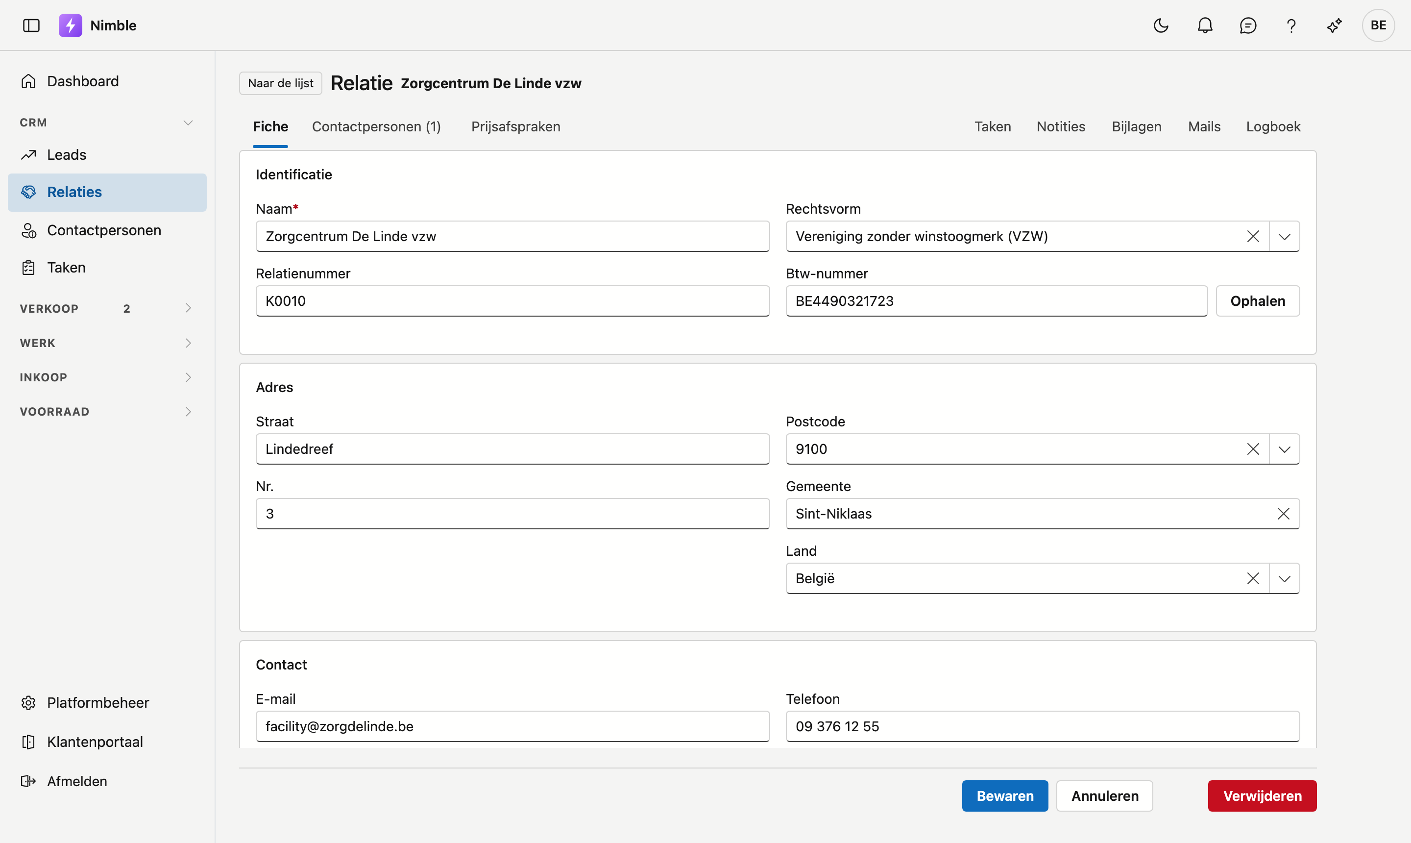The image size is (1411, 843).
Task: Click into the E-mail field
Action: pos(512,726)
